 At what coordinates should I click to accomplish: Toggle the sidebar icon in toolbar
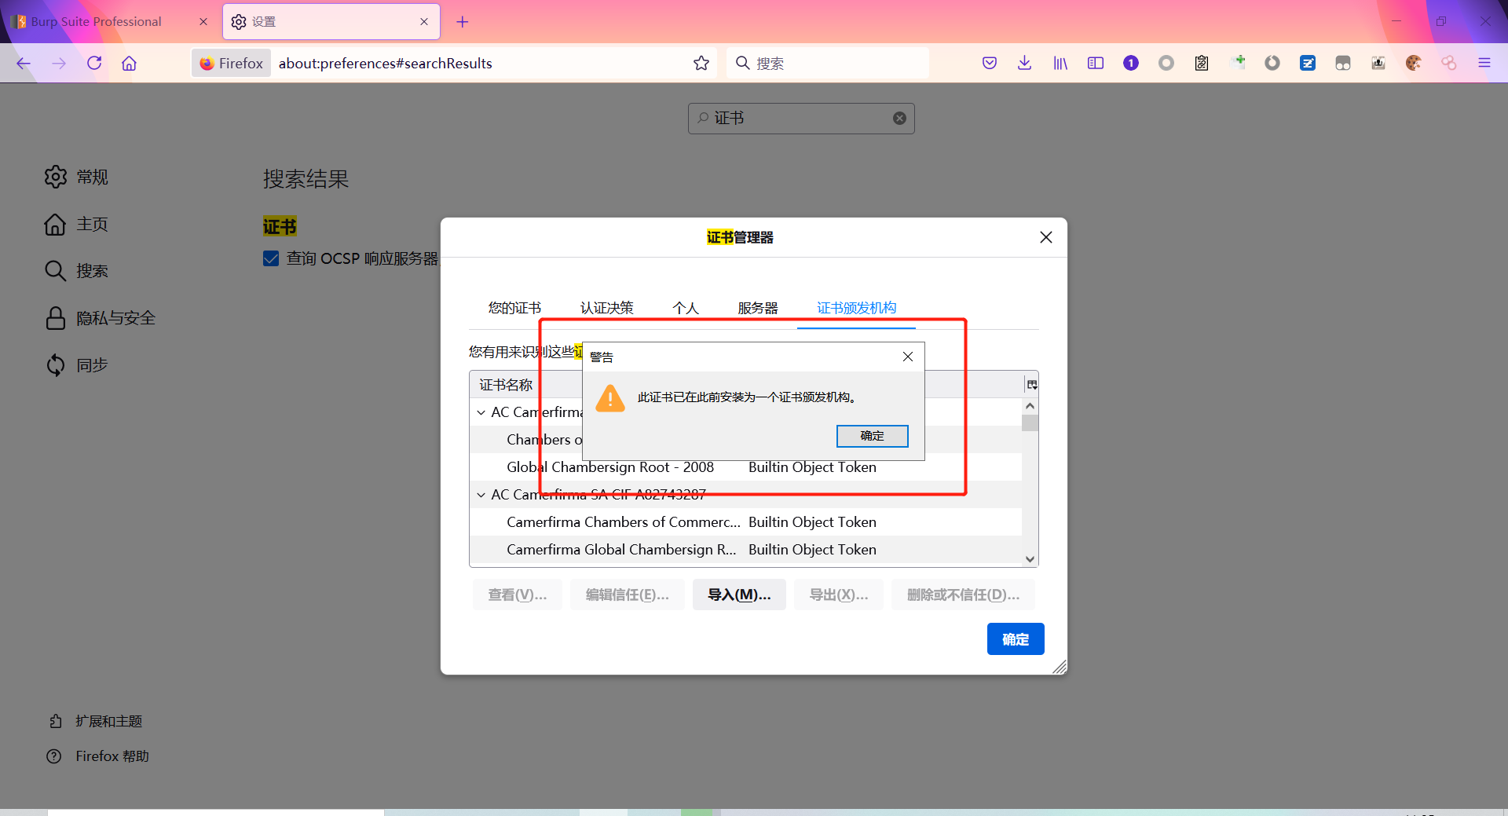click(1096, 63)
